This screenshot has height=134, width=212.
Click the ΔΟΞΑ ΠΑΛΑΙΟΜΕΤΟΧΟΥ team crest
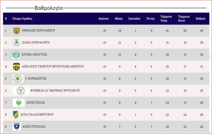(x=16, y=115)
